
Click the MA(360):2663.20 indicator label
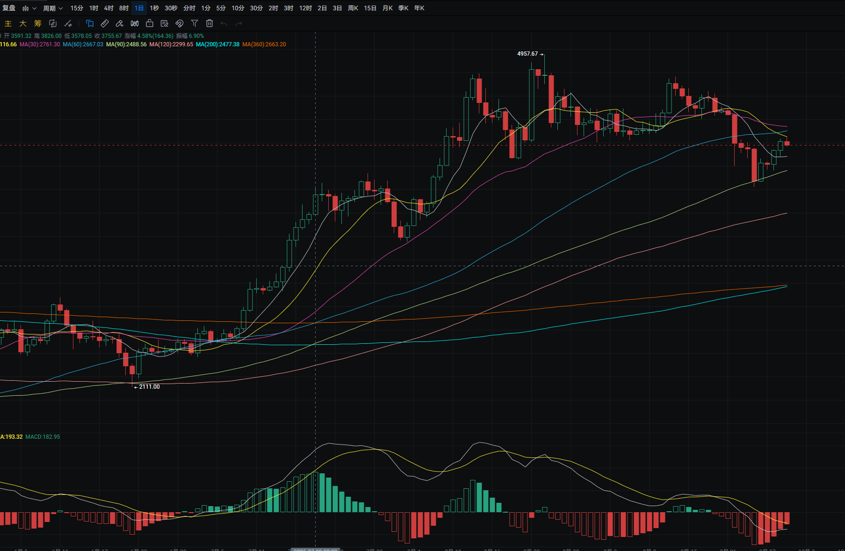[x=264, y=44]
